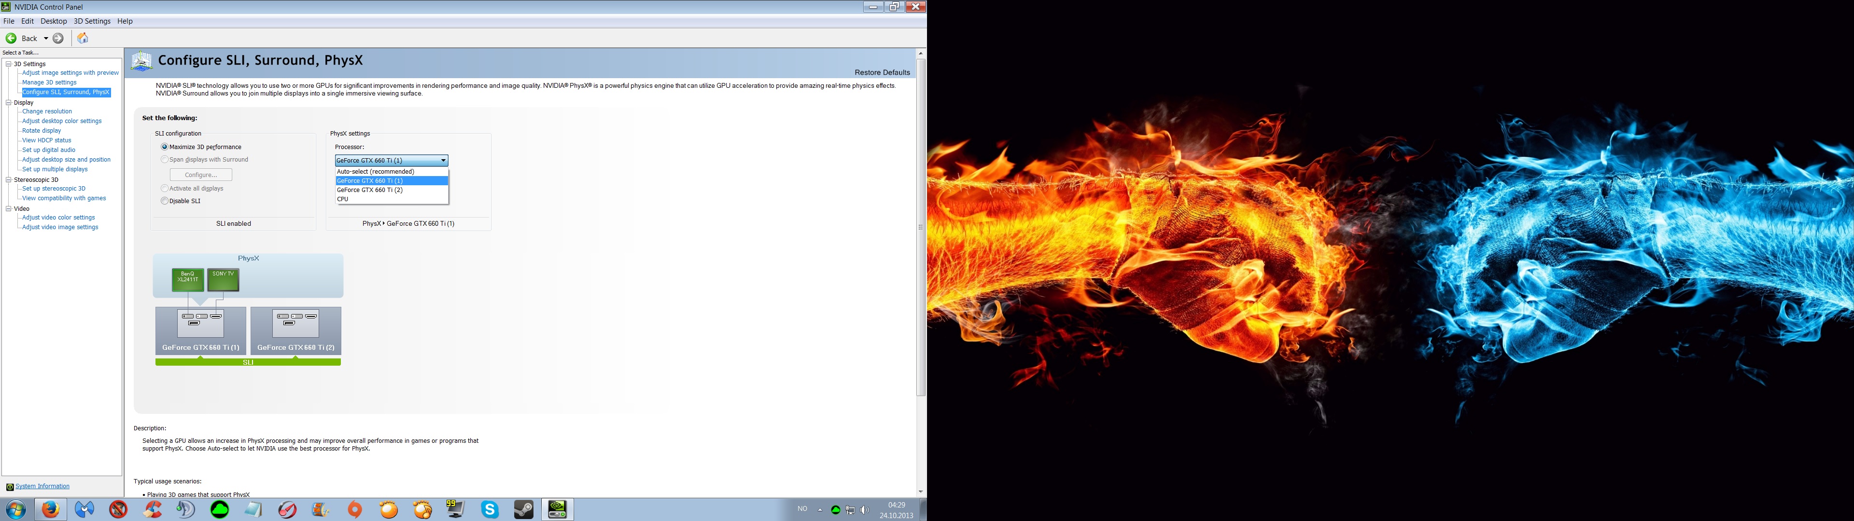Open the Windows Start menu
Viewport: 1854px width, 521px height.
[16, 509]
